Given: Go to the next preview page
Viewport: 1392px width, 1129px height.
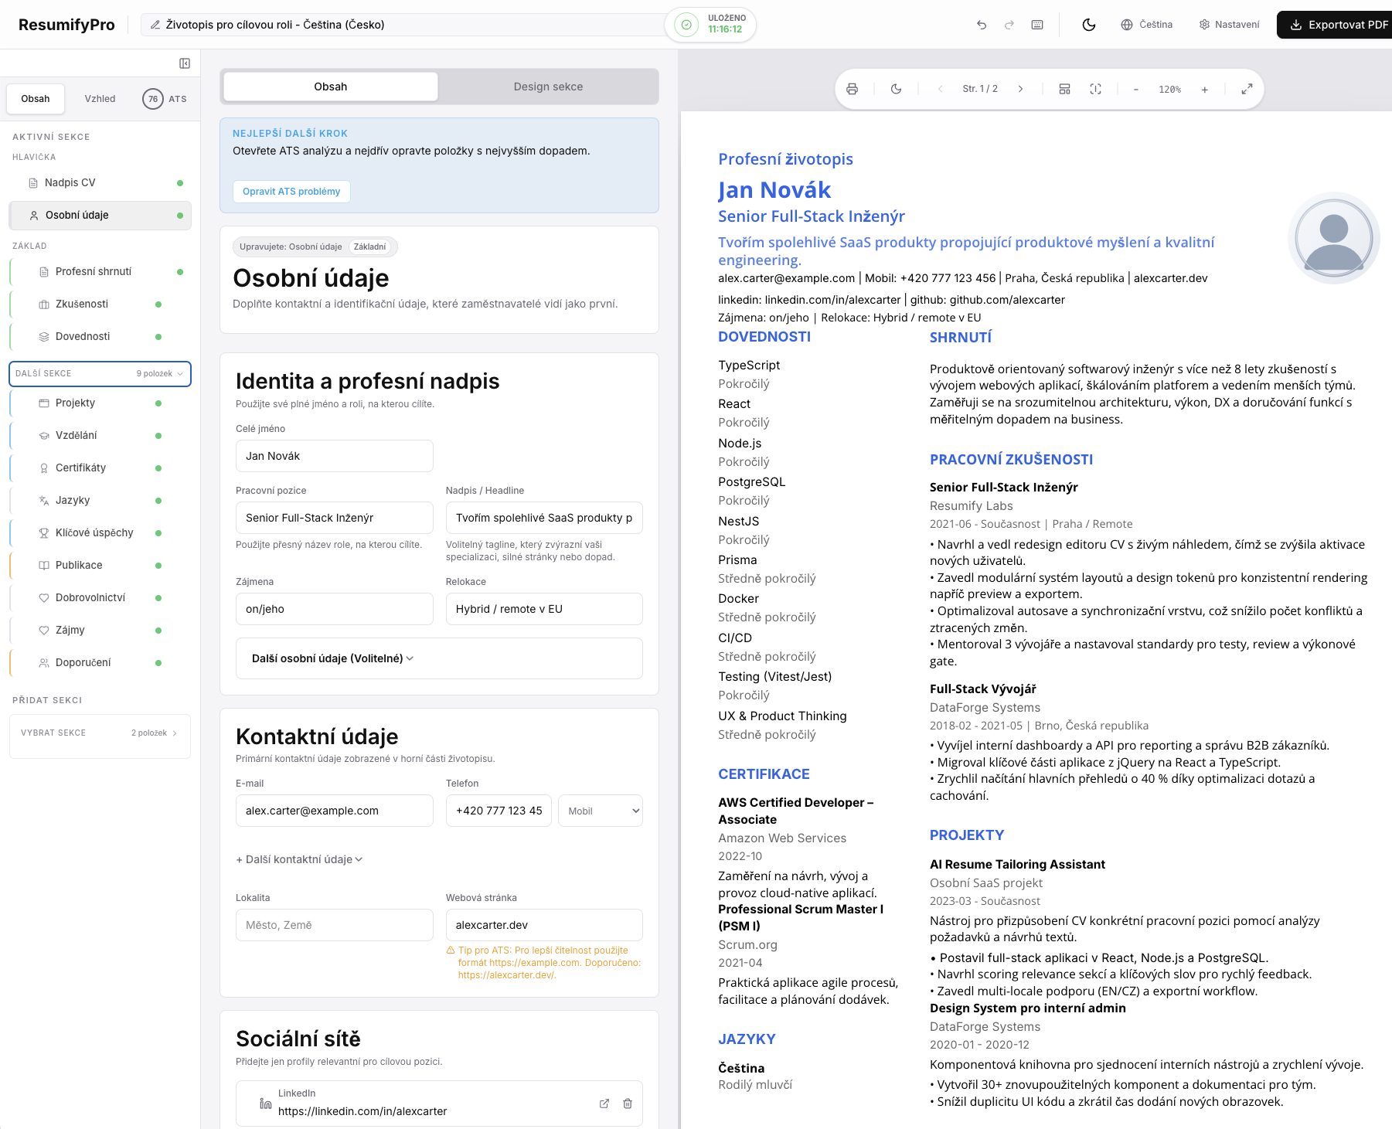Looking at the screenshot, I should 1020,89.
